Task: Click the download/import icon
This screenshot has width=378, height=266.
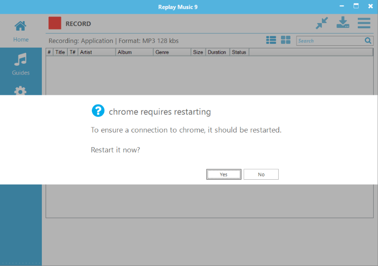Action: coord(343,22)
